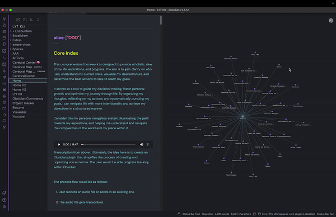Mute the embedded audio player

pos(142,144)
